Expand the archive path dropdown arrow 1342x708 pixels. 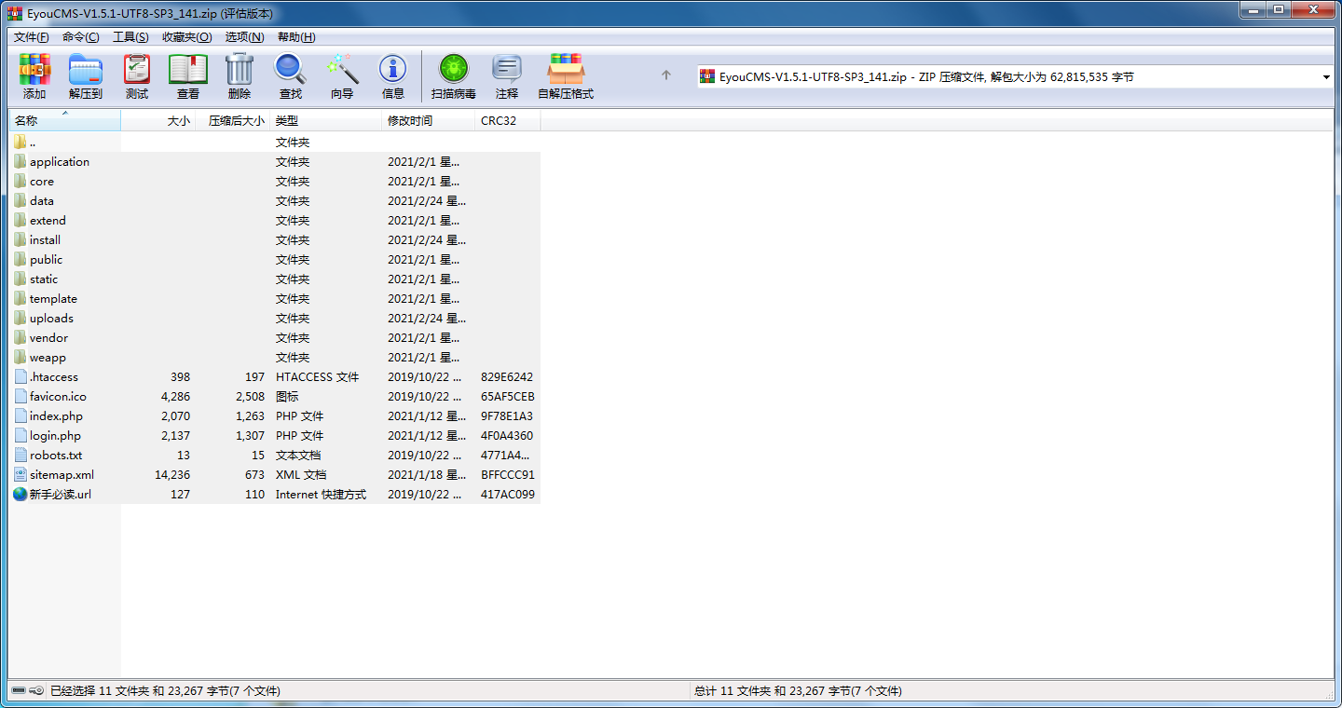pyautogui.click(x=1326, y=77)
